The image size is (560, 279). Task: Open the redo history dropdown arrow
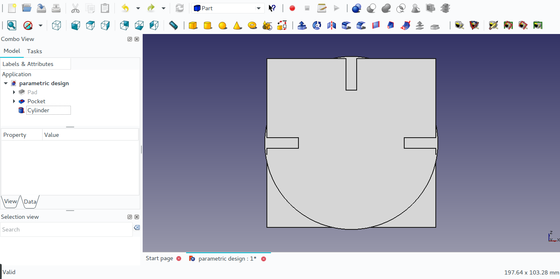[x=163, y=8]
